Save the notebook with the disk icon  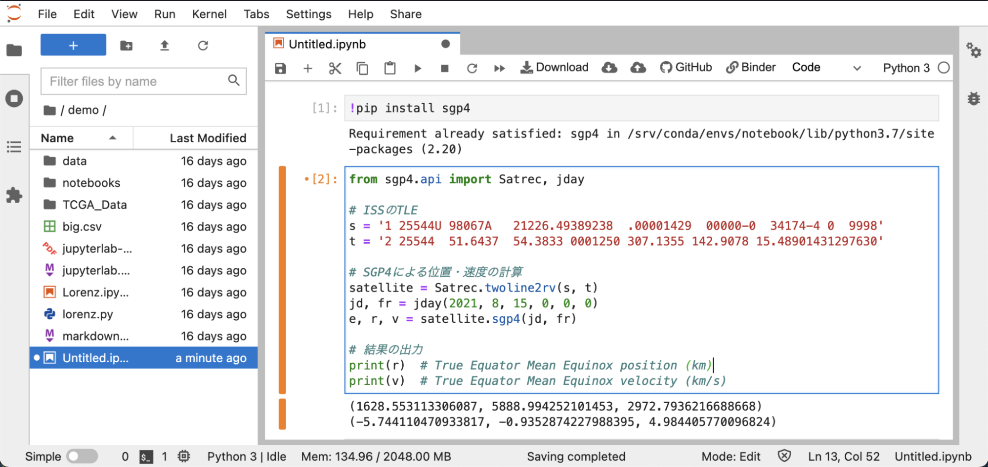tap(280, 68)
